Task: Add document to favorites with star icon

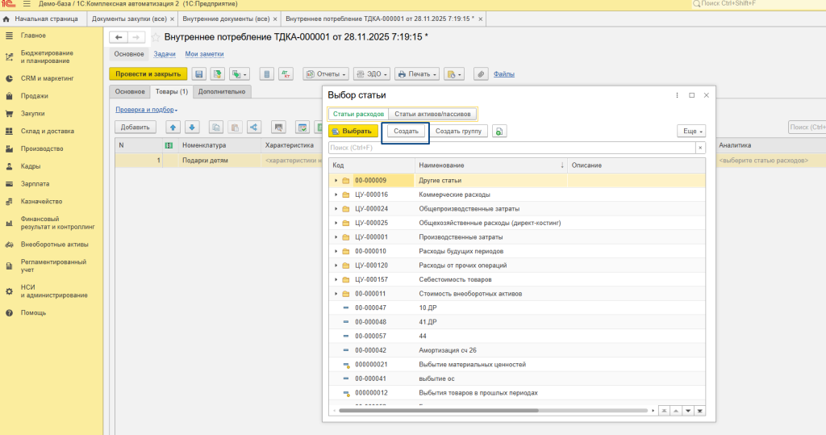Action: (x=156, y=37)
